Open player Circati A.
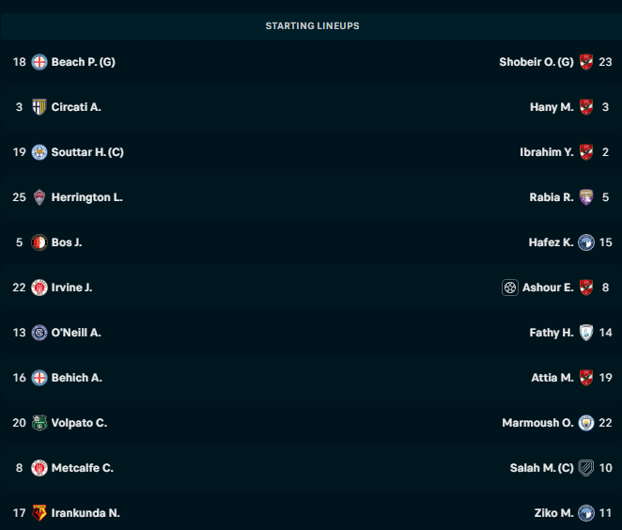The image size is (622, 530). [x=76, y=107]
